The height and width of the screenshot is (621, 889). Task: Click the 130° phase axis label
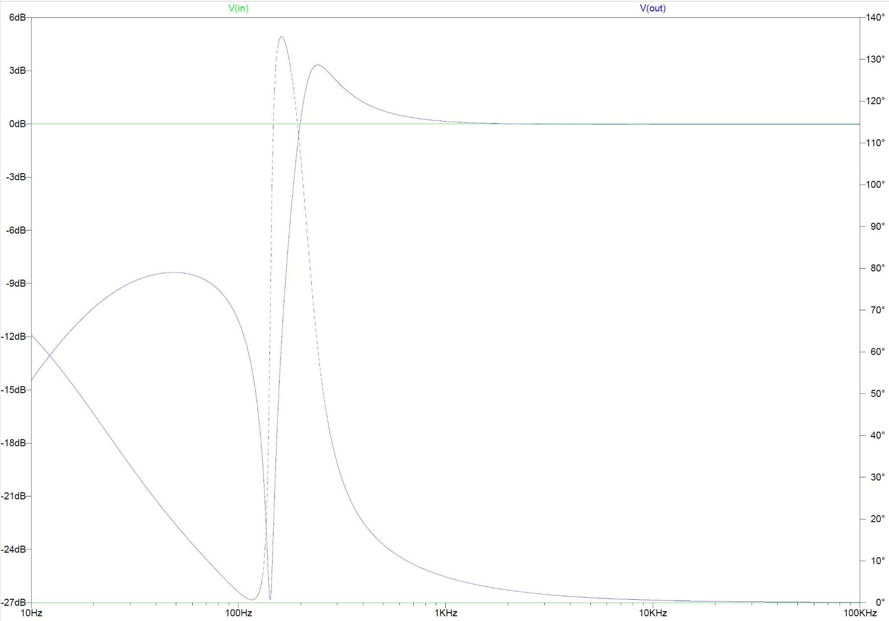tap(875, 59)
